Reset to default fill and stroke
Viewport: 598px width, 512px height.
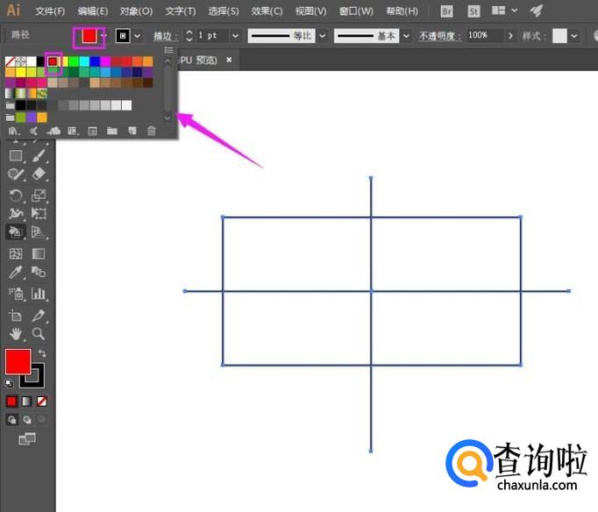(x=9, y=383)
